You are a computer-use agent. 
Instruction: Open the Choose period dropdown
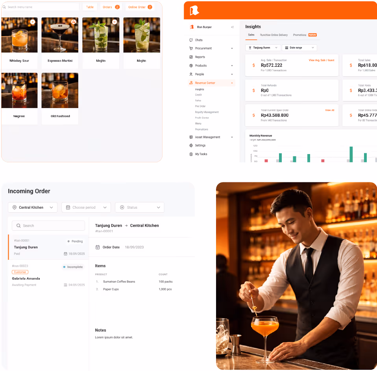point(86,207)
